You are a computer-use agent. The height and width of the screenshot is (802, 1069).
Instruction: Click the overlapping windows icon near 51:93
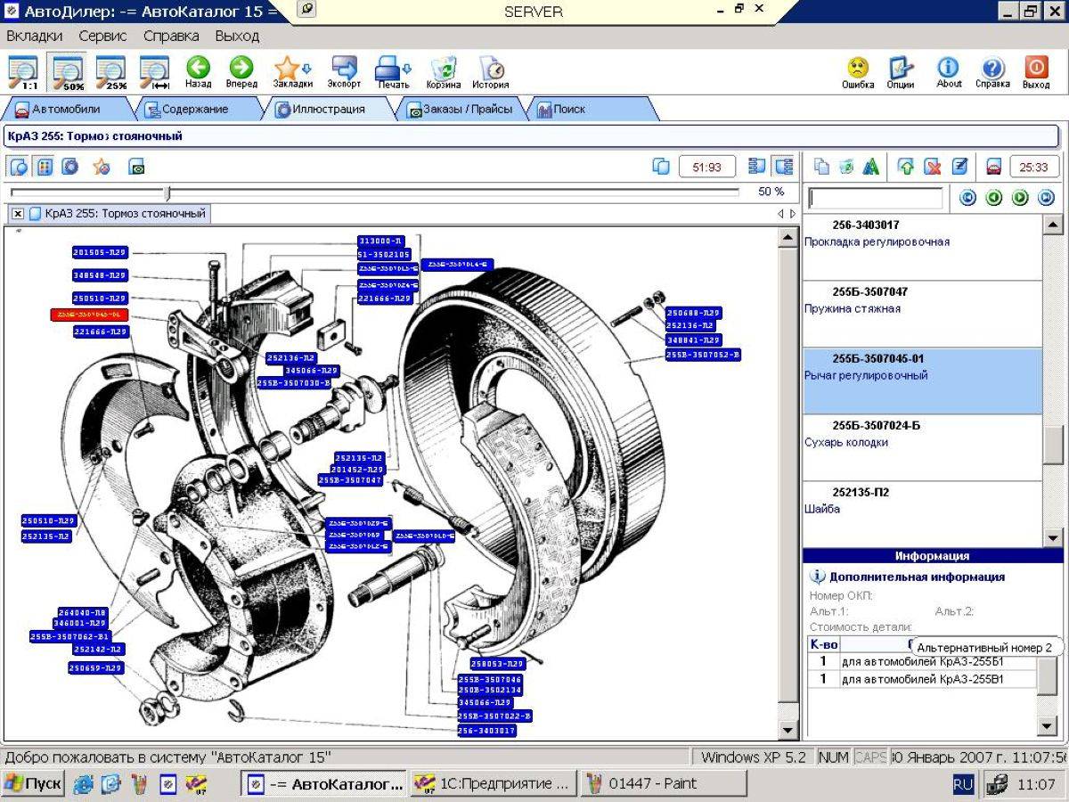pos(661,167)
